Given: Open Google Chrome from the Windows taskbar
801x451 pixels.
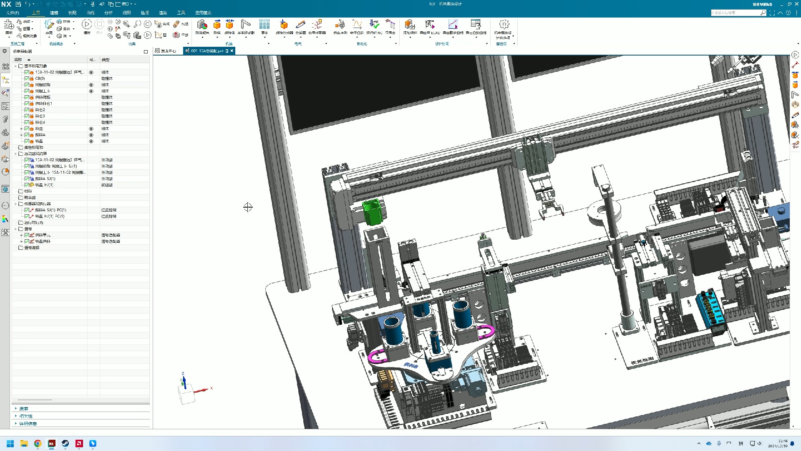Looking at the screenshot, I should 38,443.
